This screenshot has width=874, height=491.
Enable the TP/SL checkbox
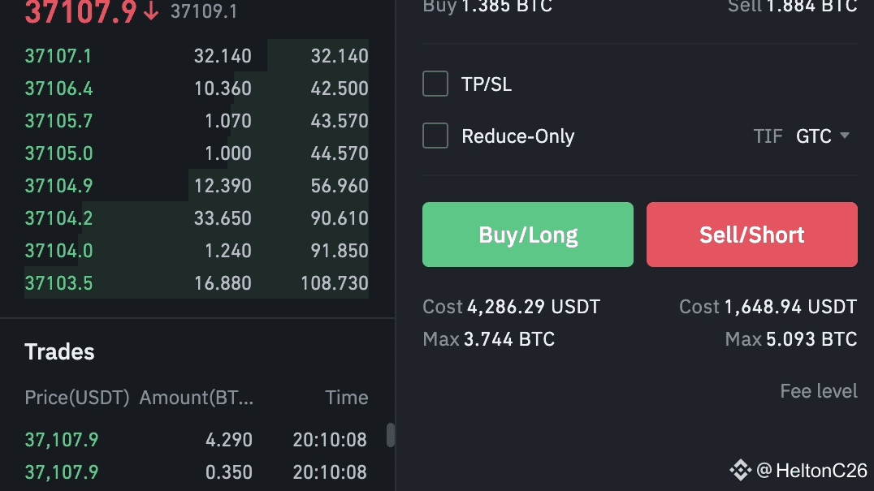pos(435,84)
